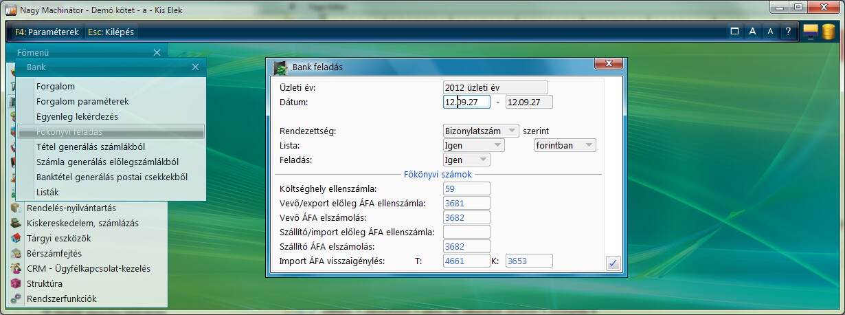Viewport: 845px width, 315px height.
Task: Click F4: Paraméterek toolbar button
Action: click(47, 32)
